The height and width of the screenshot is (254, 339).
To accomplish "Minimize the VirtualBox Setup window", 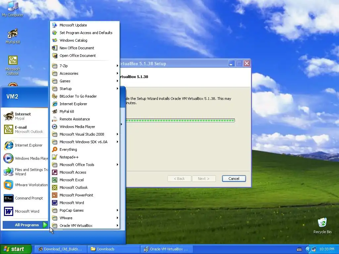I will [231, 63].
